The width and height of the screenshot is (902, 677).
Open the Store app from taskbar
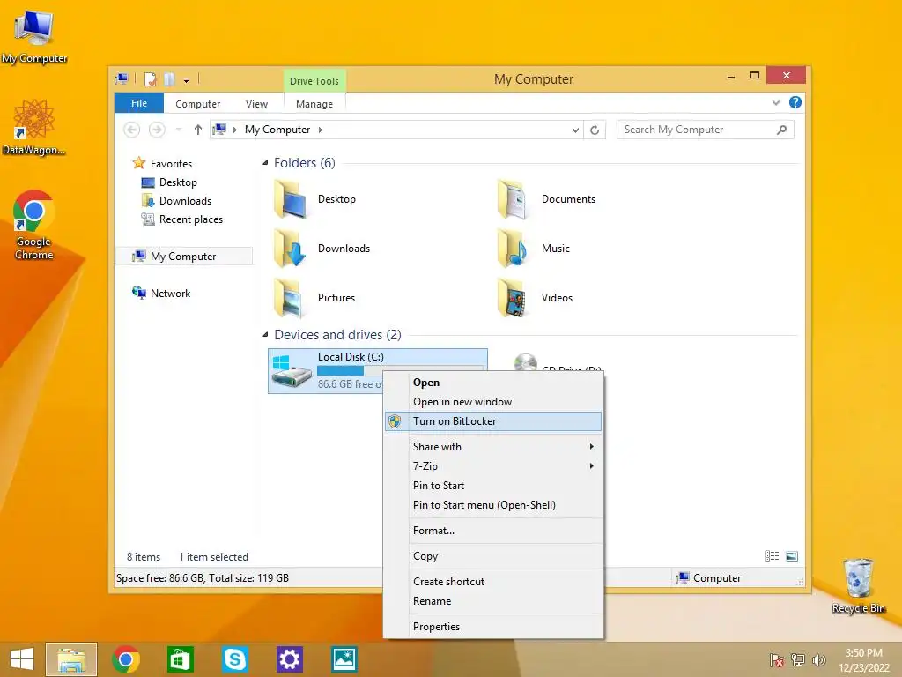click(180, 659)
